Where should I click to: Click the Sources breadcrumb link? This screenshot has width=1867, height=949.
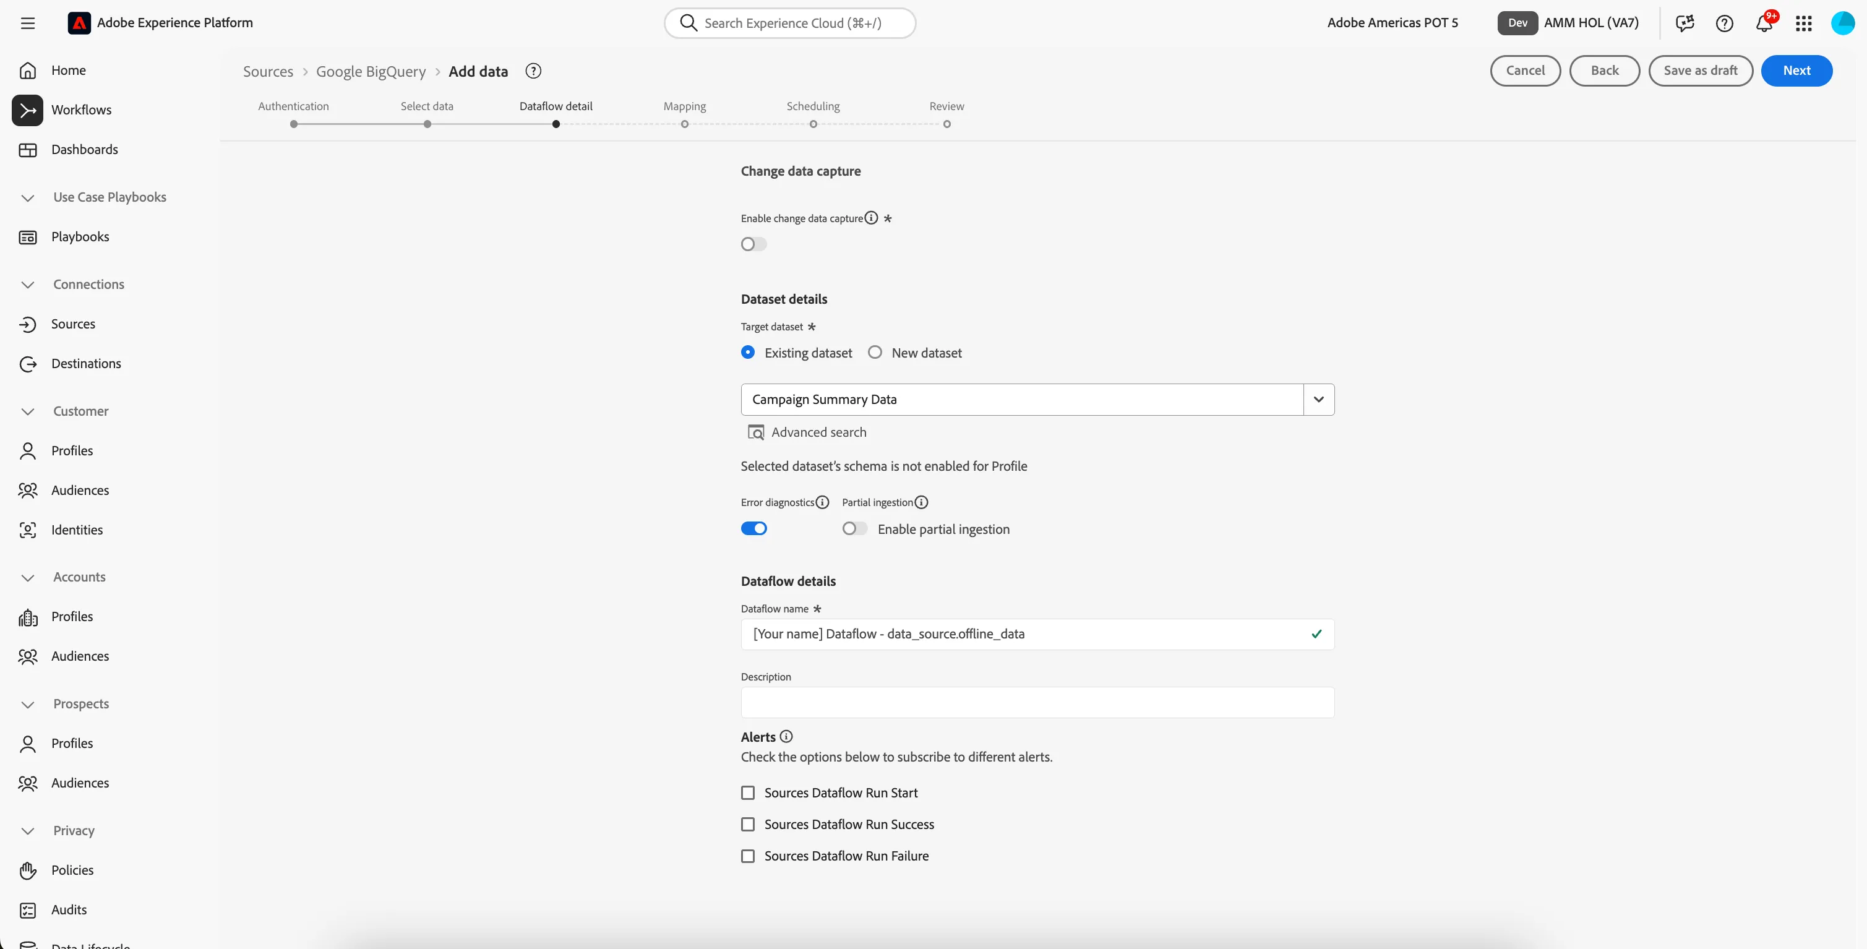coord(268,71)
